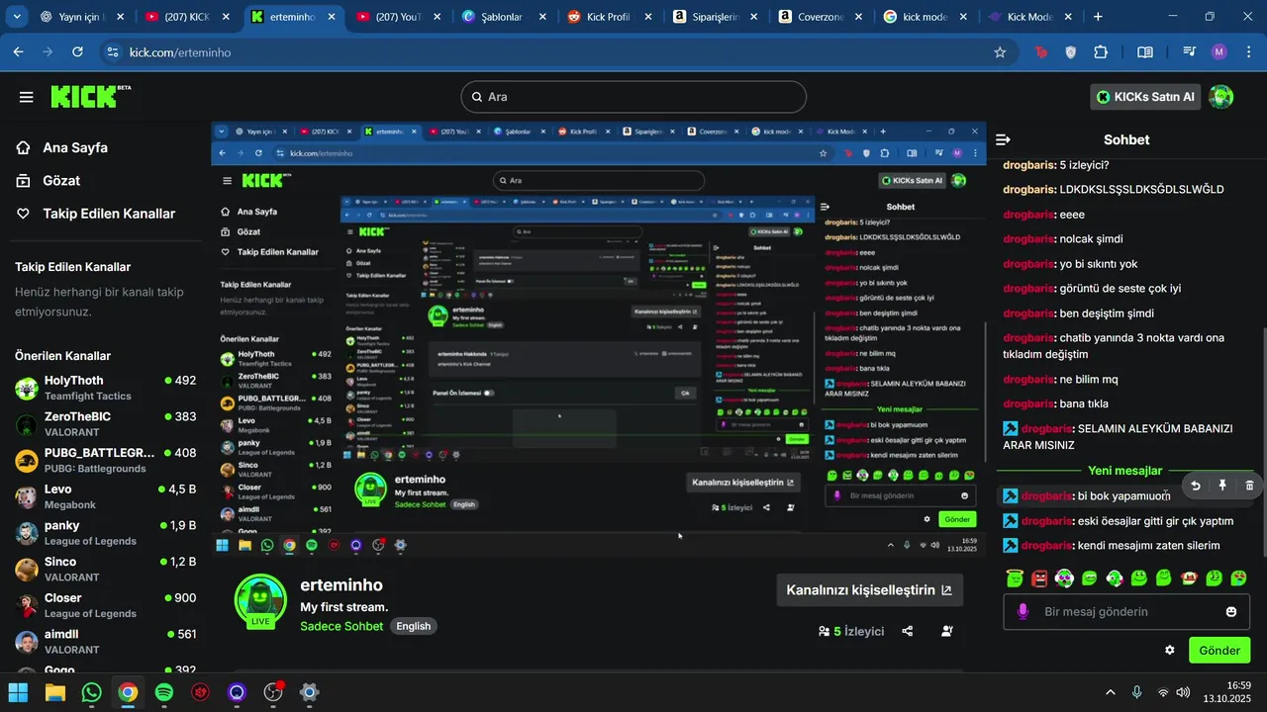The width and height of the screenshot is (1267, 712).
Task: Open Chrome extensions puzzle icon
Action: point(1101,52)
